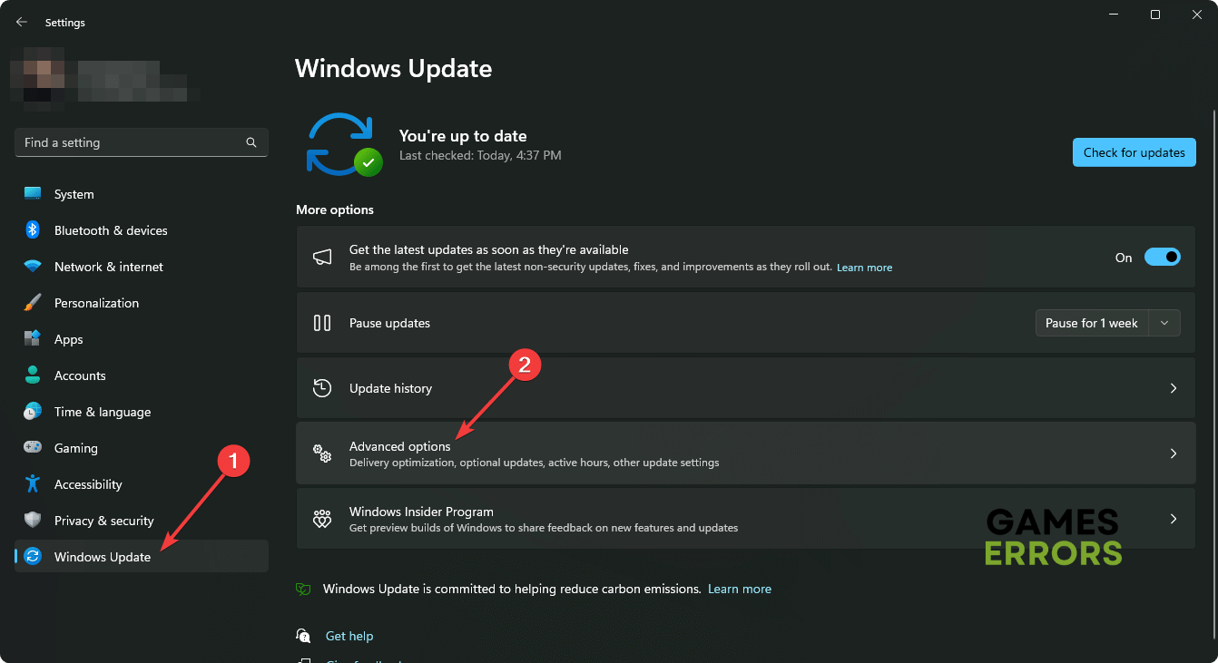
Task: Open Network & internet settings
Action: tap(142, 267)
